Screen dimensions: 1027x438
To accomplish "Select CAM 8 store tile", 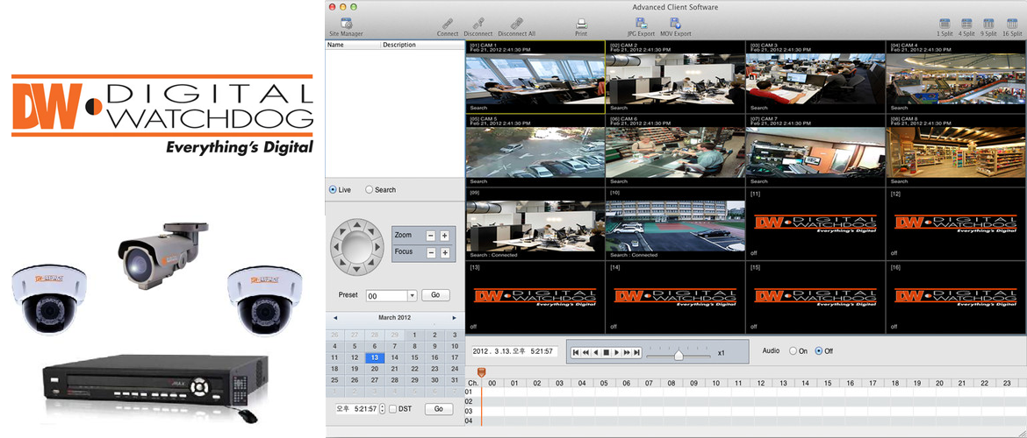I will coord(956,151).
